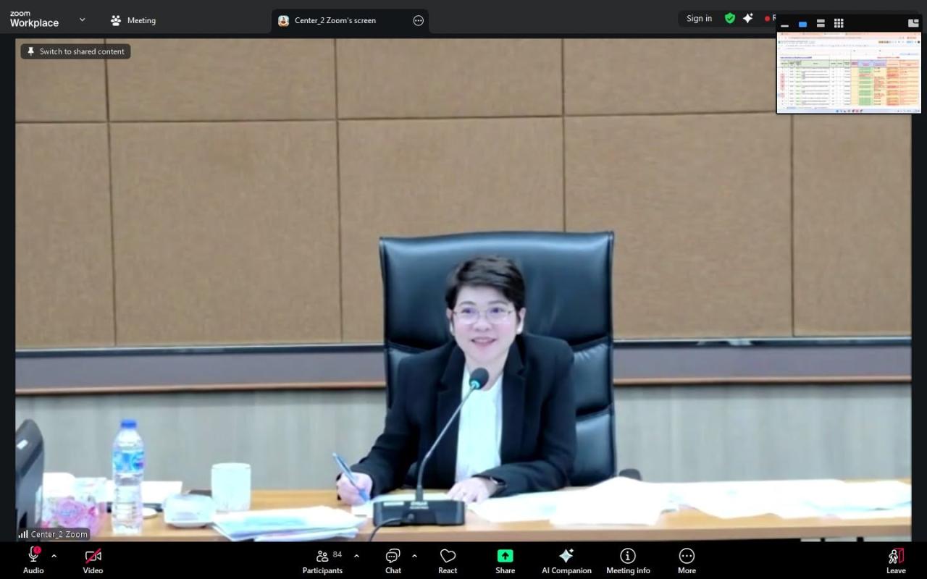Open the Participants panel
Screen dimensions: 927x579
[323, 561]
